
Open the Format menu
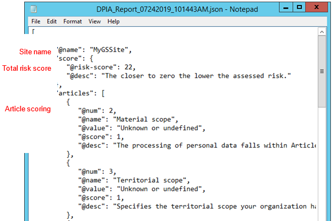point(72,21)
